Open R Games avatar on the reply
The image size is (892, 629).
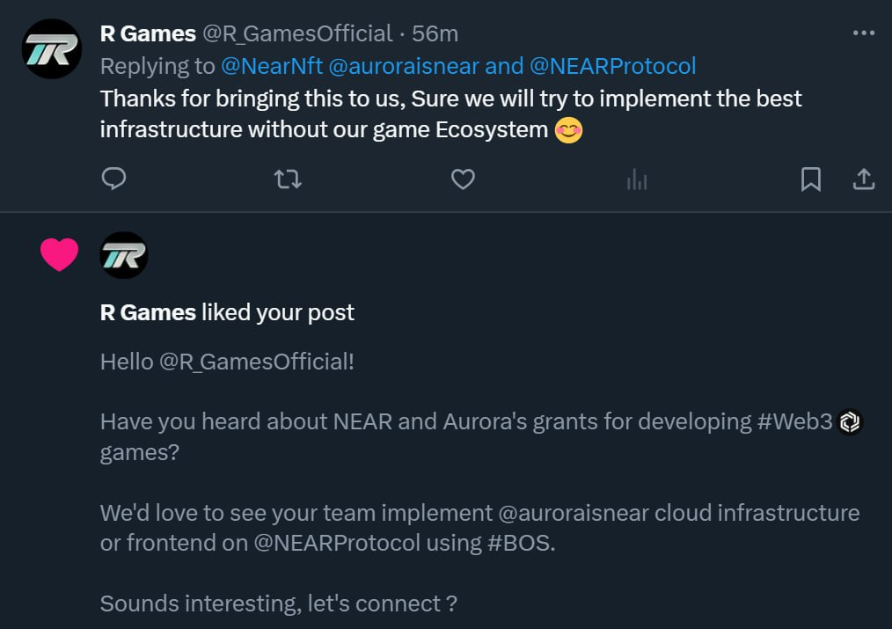(x=52, y=49)
